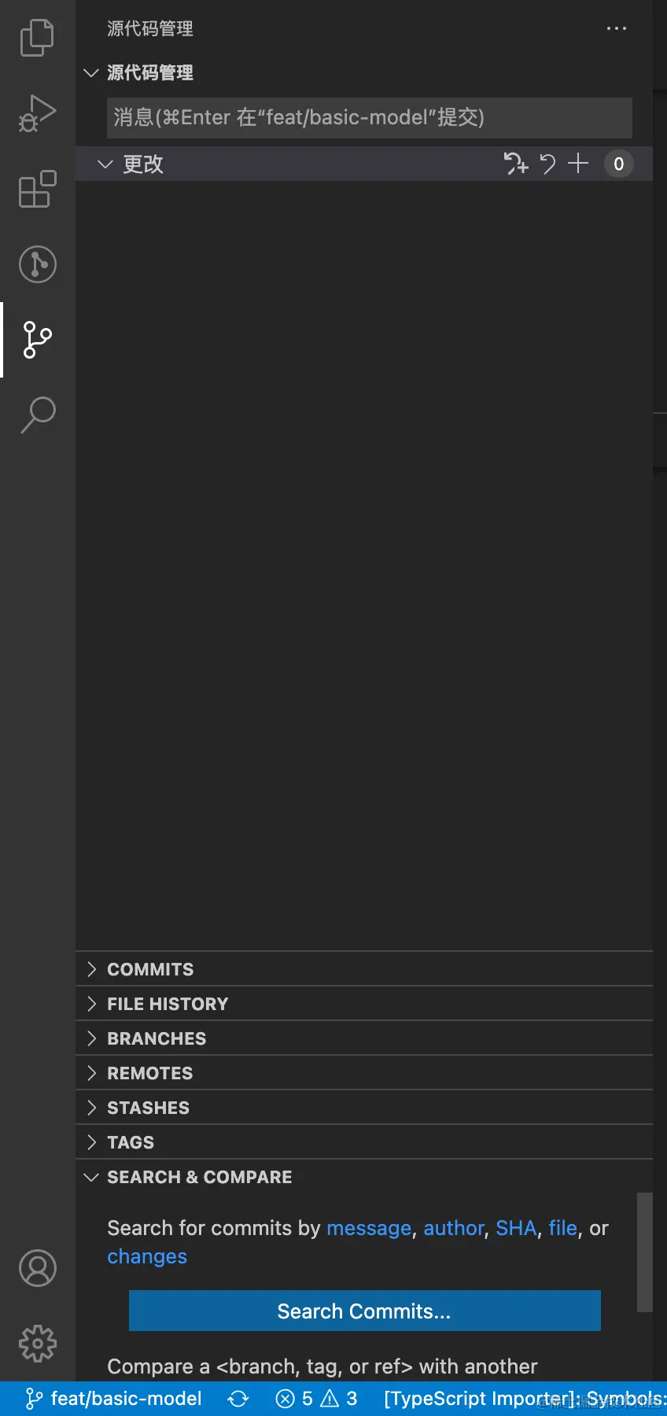This screenshot has width=667, height=1416.
Task: Open the GitLens sidebar icon
Action: tap(37, 264)
